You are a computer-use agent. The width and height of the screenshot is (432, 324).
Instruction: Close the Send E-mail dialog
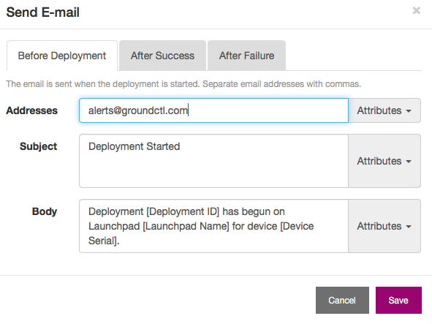(417, 11)
